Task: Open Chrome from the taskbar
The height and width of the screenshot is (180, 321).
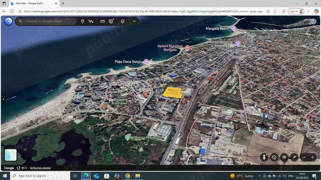Action: click(x=127, y=176)
